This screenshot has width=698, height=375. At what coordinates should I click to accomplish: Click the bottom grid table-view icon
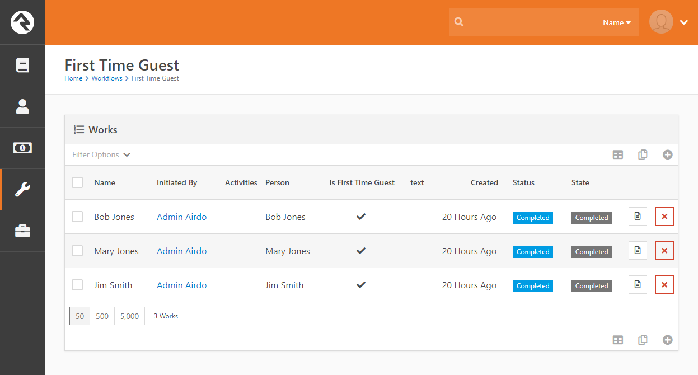tap(618, 340)
